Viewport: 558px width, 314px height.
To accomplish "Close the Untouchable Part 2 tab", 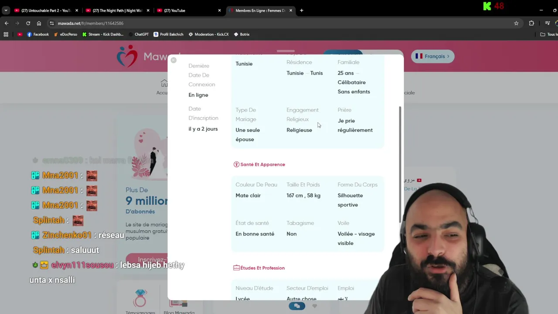I will [77, 10].
